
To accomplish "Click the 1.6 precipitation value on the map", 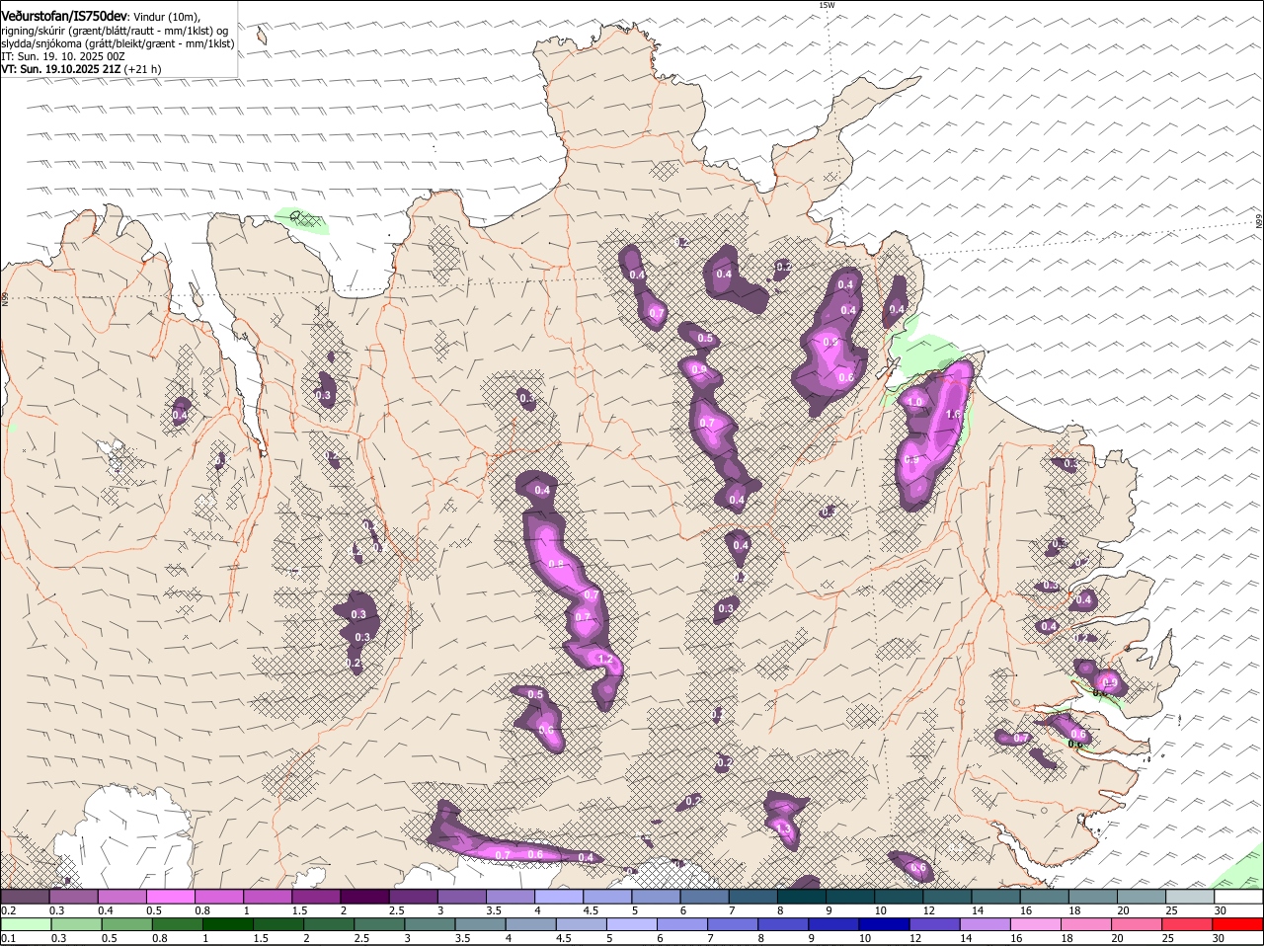I will point(953,414).
